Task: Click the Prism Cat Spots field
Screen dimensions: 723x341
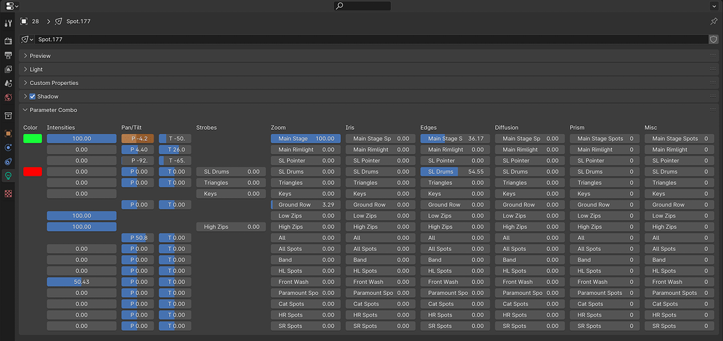Action: 604,304
